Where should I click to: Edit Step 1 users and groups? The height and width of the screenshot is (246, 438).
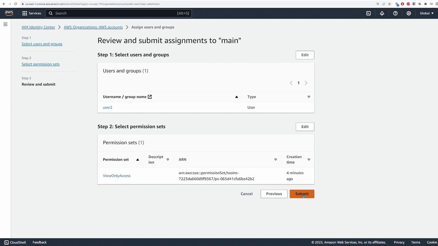click(x=305, y=55)
